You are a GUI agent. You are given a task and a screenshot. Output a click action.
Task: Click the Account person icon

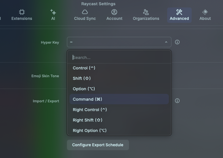click(114, 12)
